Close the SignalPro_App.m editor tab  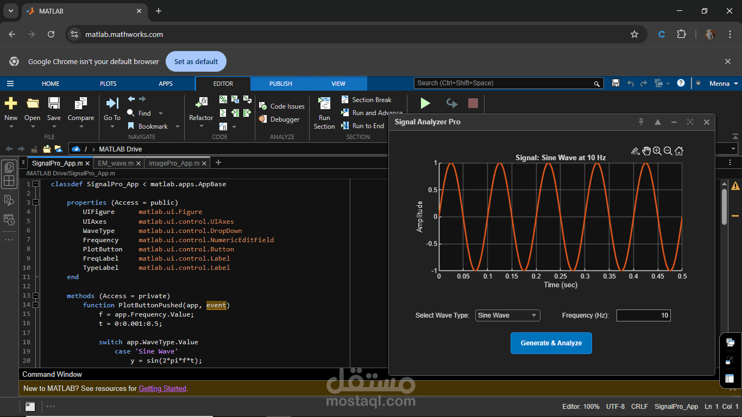87,163
